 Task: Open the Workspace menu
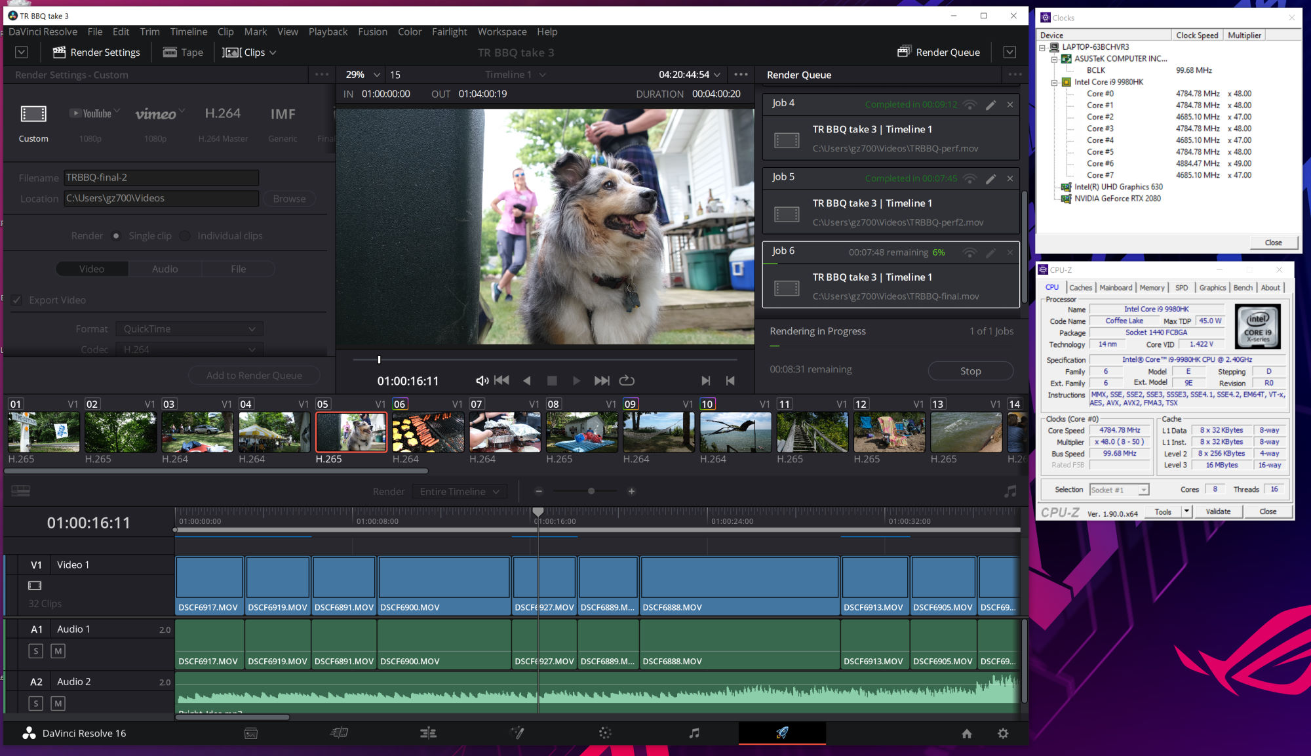click(502, 31)
